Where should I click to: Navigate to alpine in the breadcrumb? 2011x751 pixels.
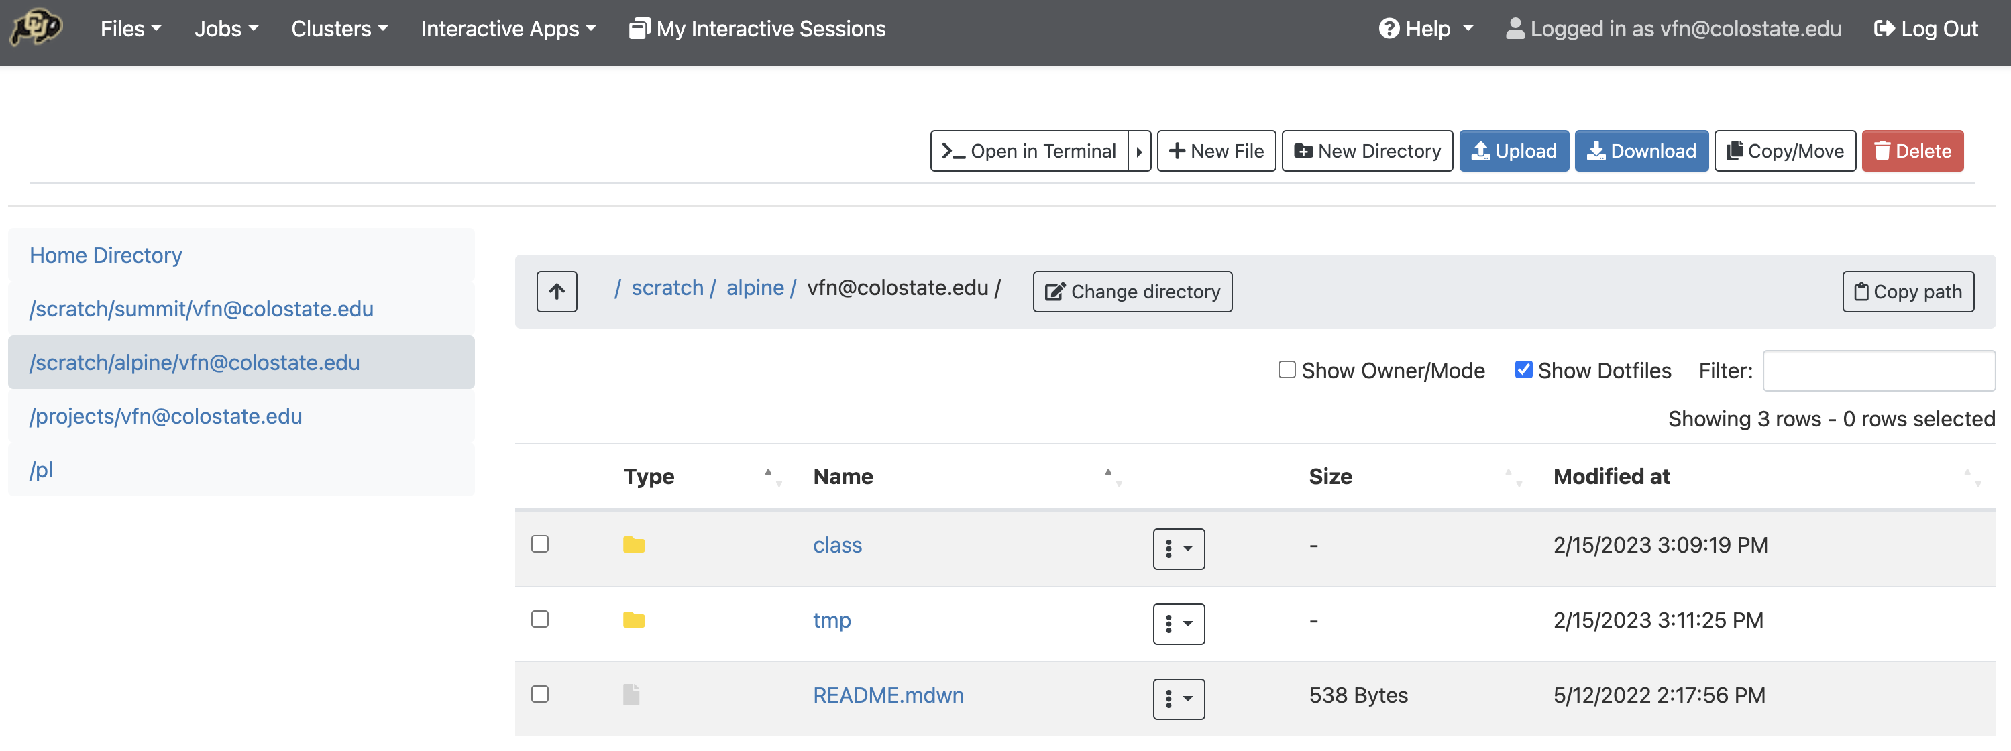(755, 288)
